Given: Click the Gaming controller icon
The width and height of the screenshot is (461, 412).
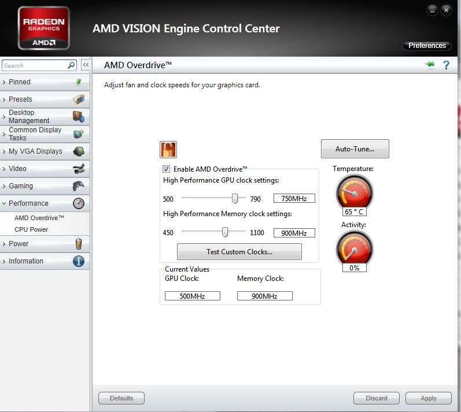Looking at the screenshot, I should pos(79,186).
